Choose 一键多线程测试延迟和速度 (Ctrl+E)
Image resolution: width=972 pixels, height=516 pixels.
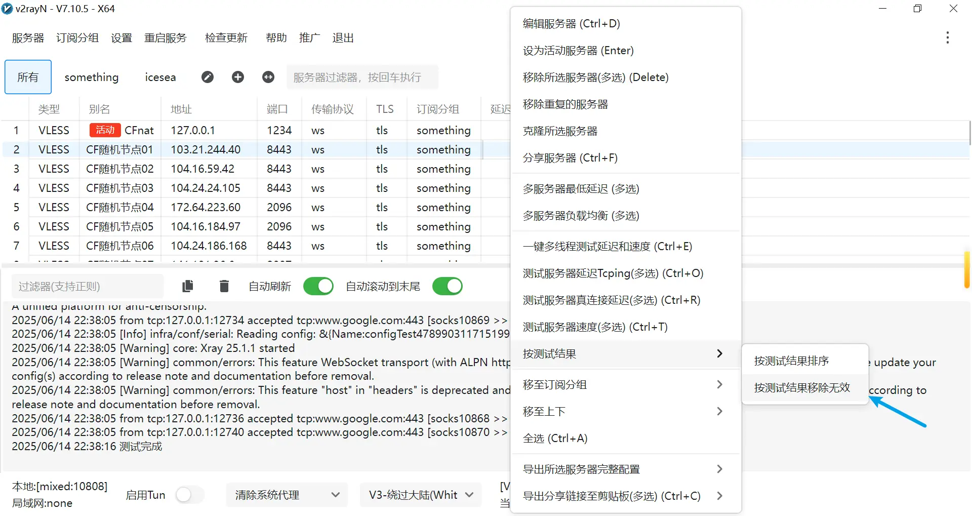coord(626,246)
